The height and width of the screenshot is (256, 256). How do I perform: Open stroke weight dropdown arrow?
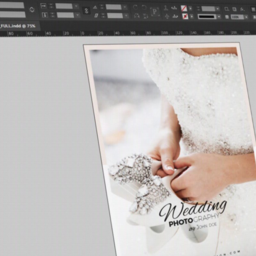[x=218, y=9]
